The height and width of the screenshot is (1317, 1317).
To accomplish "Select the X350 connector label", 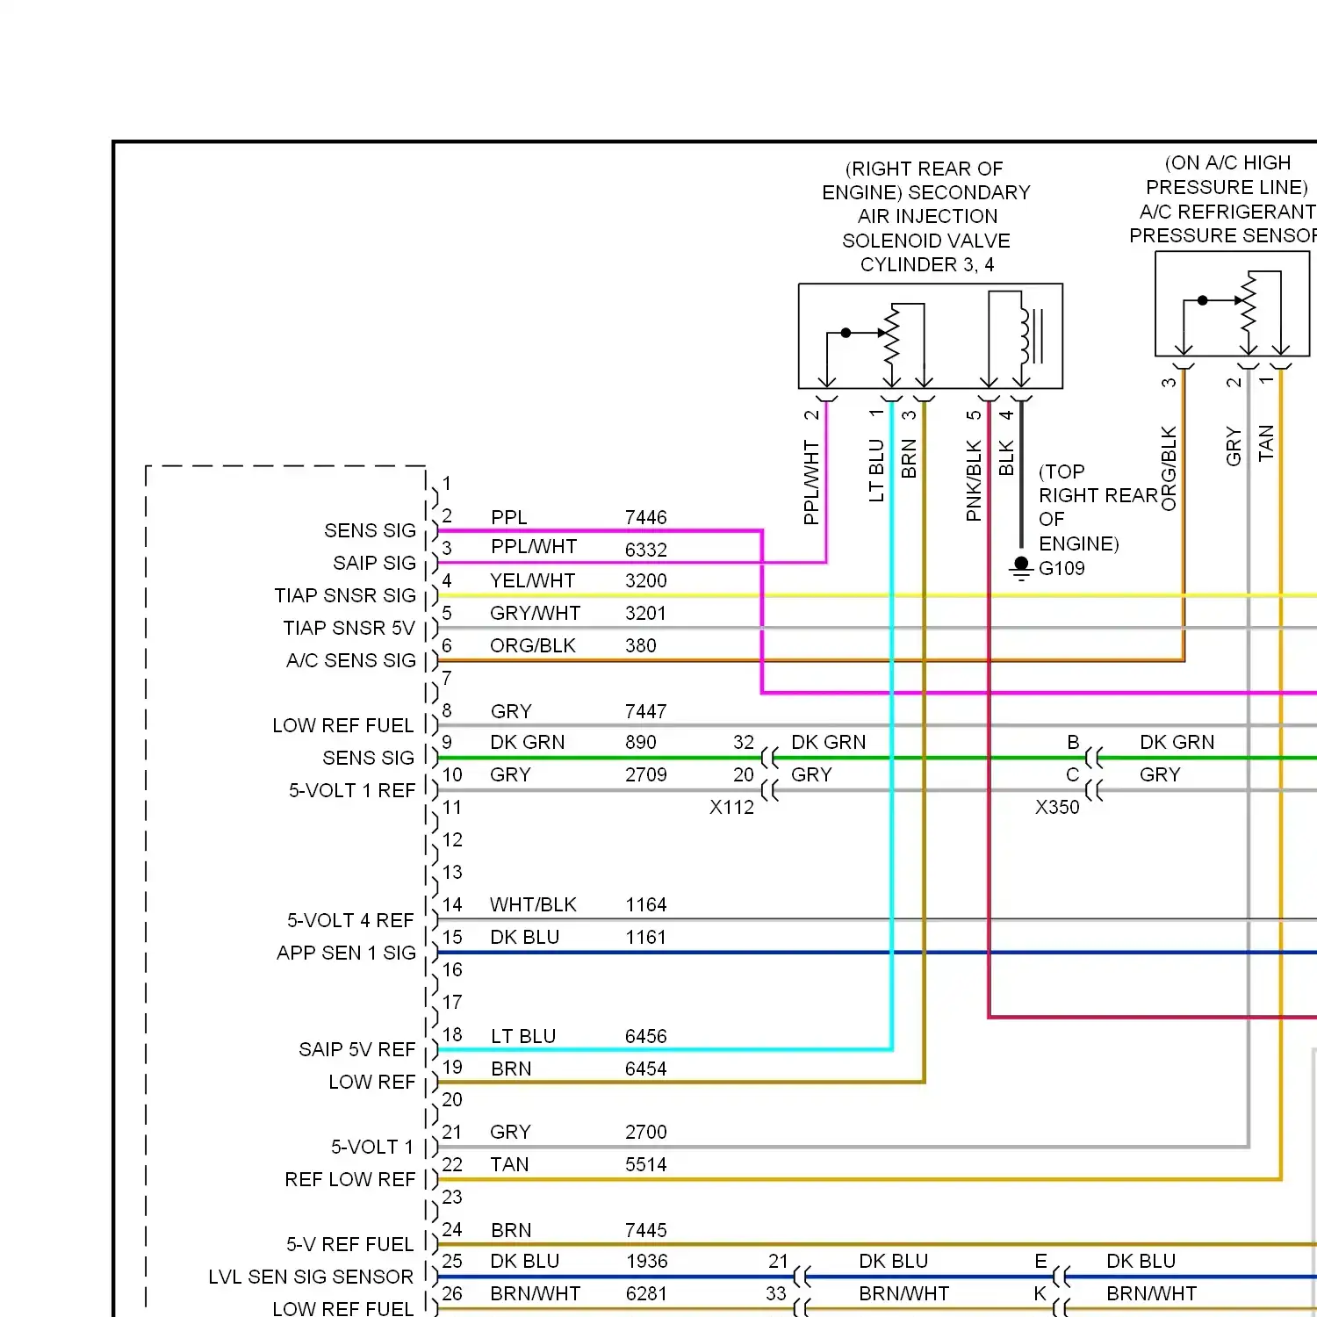I will coord(1057,807).
